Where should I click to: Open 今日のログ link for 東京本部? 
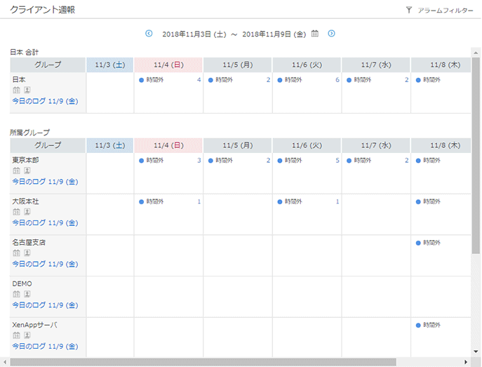(45, 182)
